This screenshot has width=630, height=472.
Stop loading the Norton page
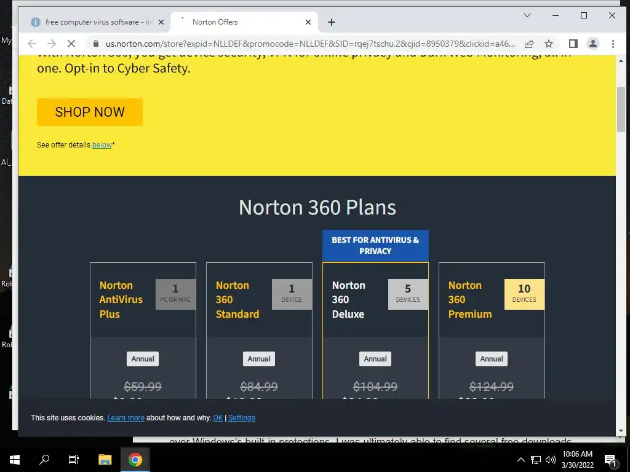71,44
